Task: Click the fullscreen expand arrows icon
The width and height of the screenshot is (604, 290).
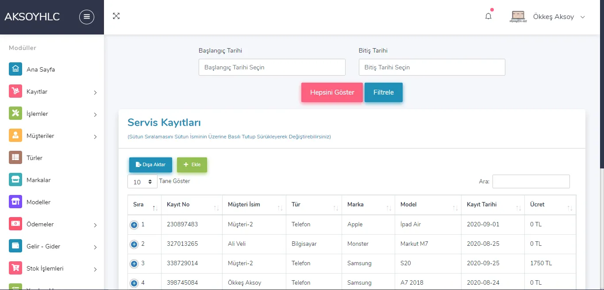Action: 116,16
